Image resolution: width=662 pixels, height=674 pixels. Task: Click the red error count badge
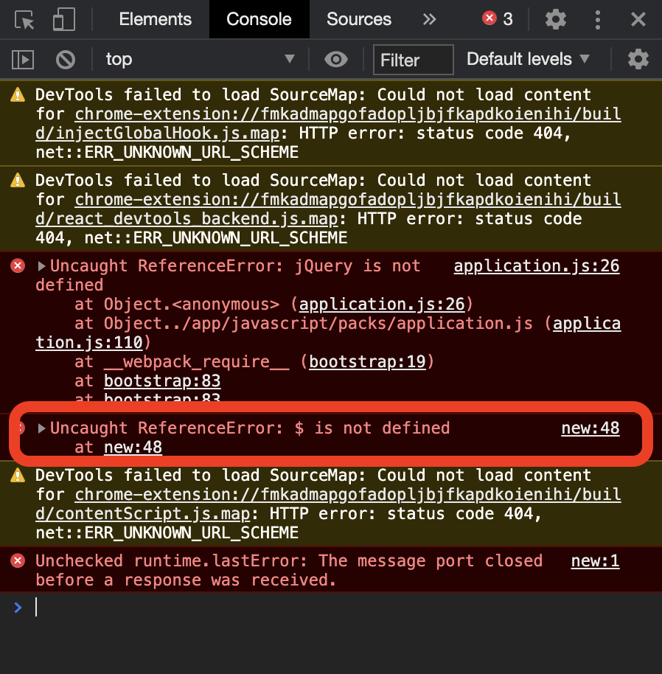[498, 18]
